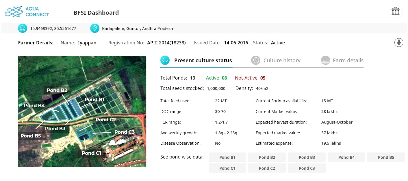The image size is (408, 181).
Task: Click the GPS coordinates map icon
Action: 23,28
